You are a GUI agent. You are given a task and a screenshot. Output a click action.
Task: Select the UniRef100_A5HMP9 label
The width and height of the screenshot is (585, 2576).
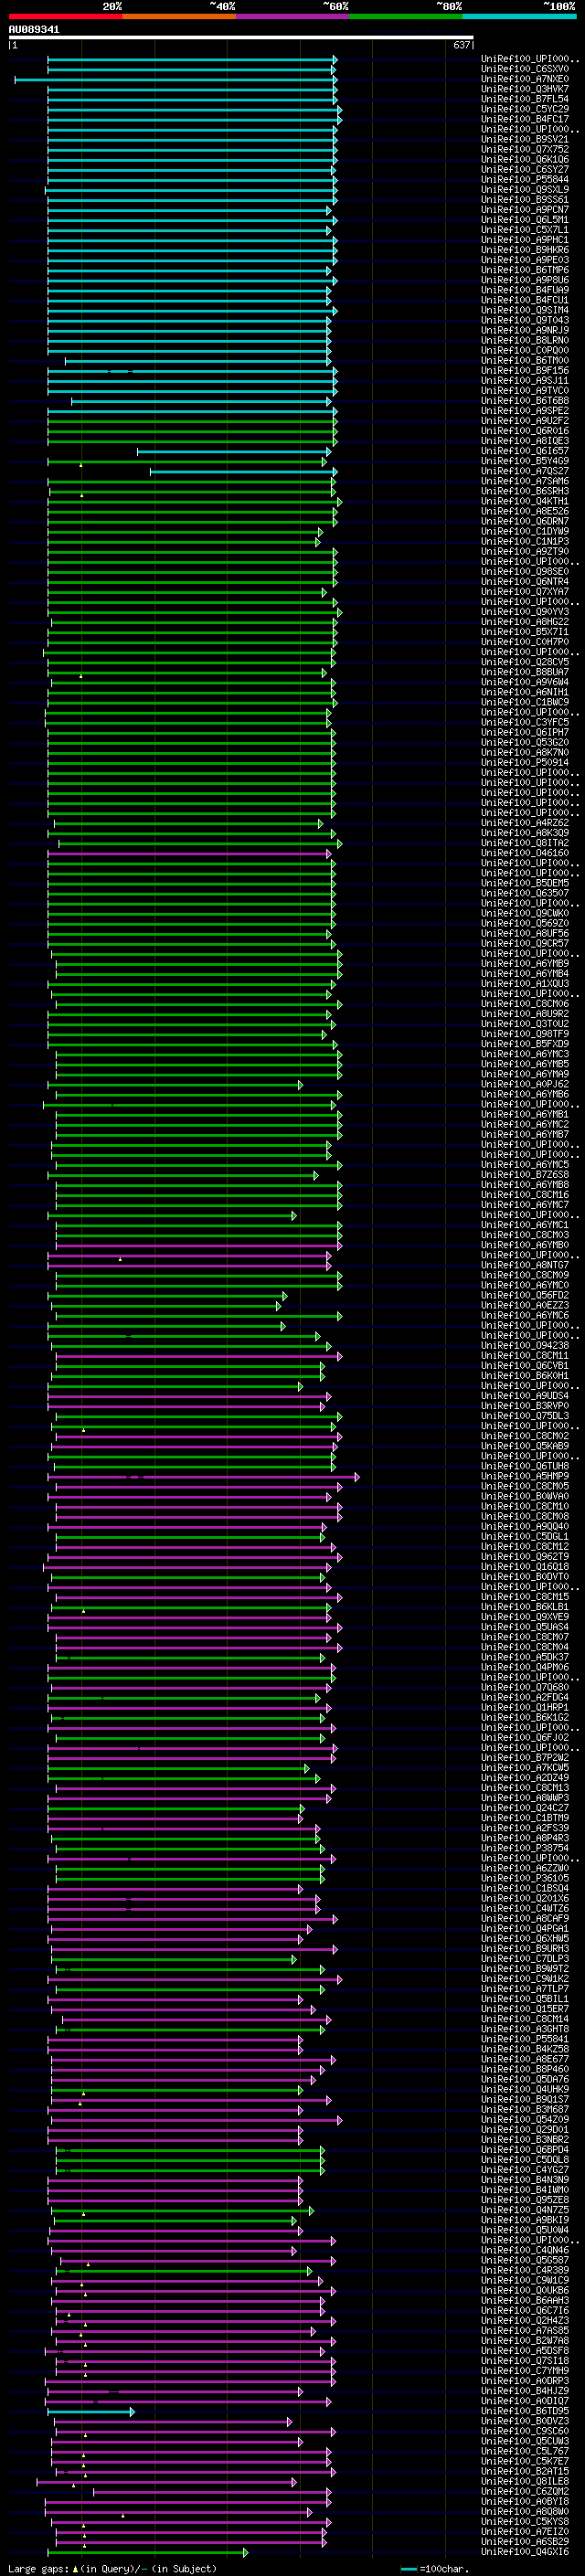[525, 1476]
